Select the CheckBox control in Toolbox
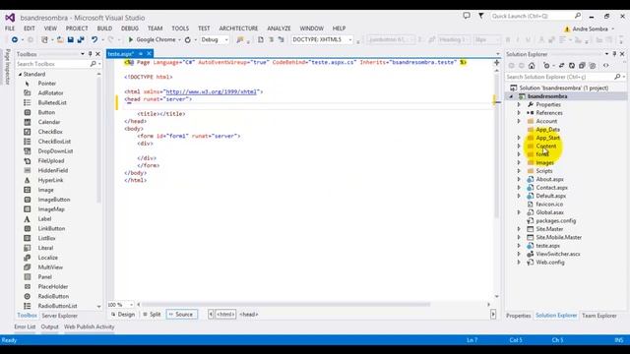The width and height of the screenshot is (630, 354). tap(50, 132)
